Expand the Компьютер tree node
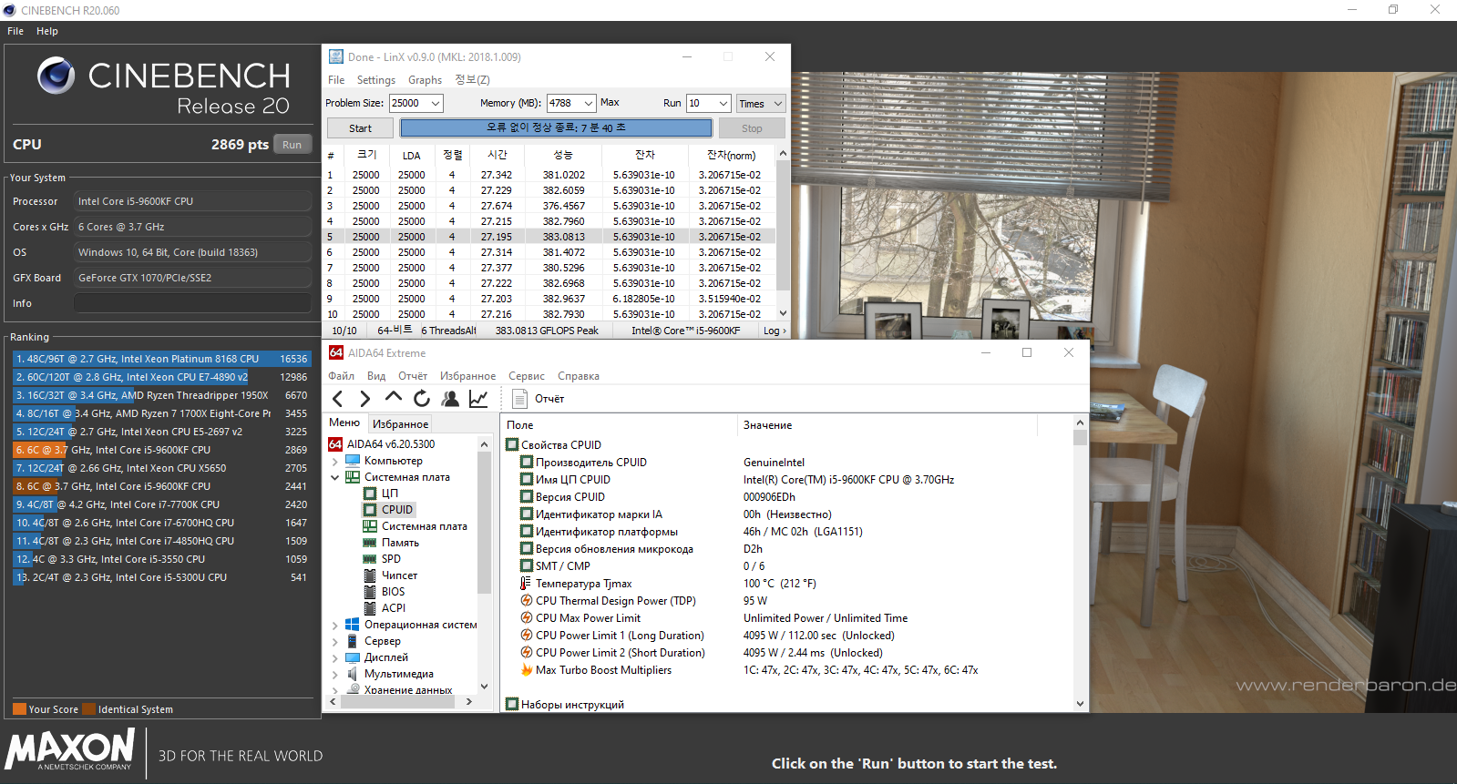Screen dimensions: 1457x784 tap(334, 462)
